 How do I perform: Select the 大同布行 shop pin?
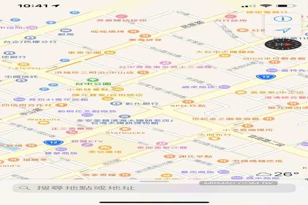pyautogui.click(x=214, y=138)
